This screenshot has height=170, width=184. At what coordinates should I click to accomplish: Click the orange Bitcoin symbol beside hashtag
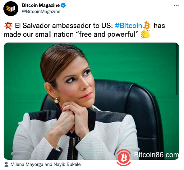(147, 25)
